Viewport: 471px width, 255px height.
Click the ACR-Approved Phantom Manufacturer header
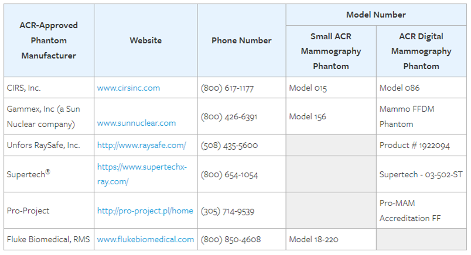click(49, 40)
